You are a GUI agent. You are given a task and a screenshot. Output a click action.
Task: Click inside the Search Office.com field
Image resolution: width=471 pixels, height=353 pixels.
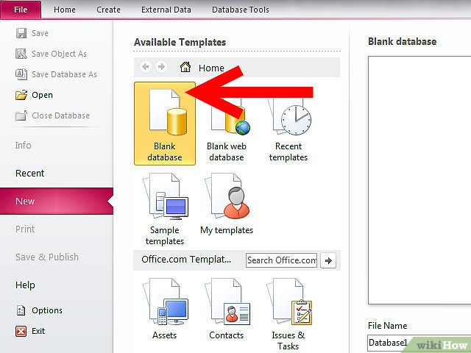coord(281,260)
